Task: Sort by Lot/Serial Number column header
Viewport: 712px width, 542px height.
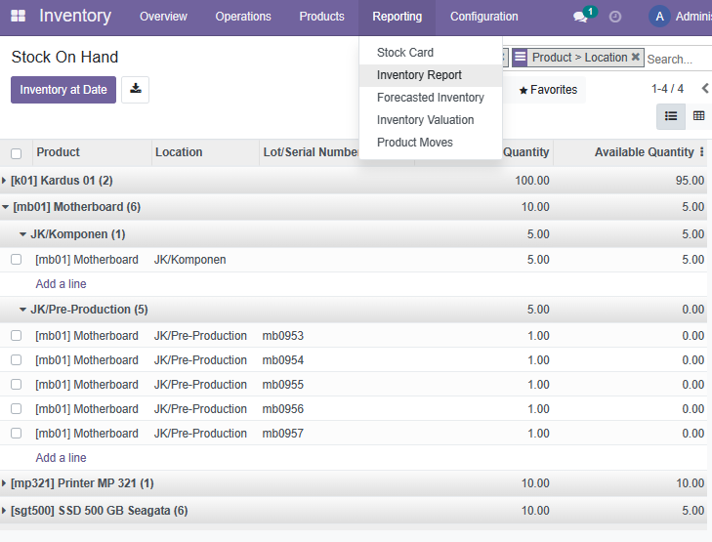Action: click(311, 152)
